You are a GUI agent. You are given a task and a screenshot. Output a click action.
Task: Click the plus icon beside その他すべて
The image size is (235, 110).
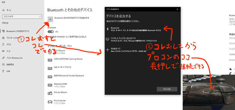click(x=107, y=50)
